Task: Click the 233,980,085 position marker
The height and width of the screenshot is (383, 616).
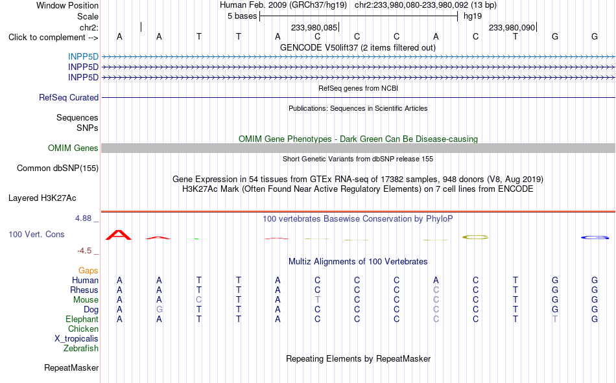Action: 314,27
